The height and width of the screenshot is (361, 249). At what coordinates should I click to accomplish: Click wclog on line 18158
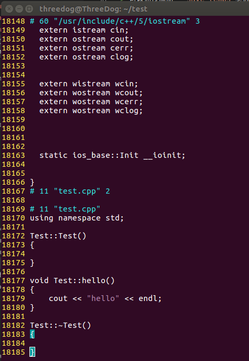[127, 111]
